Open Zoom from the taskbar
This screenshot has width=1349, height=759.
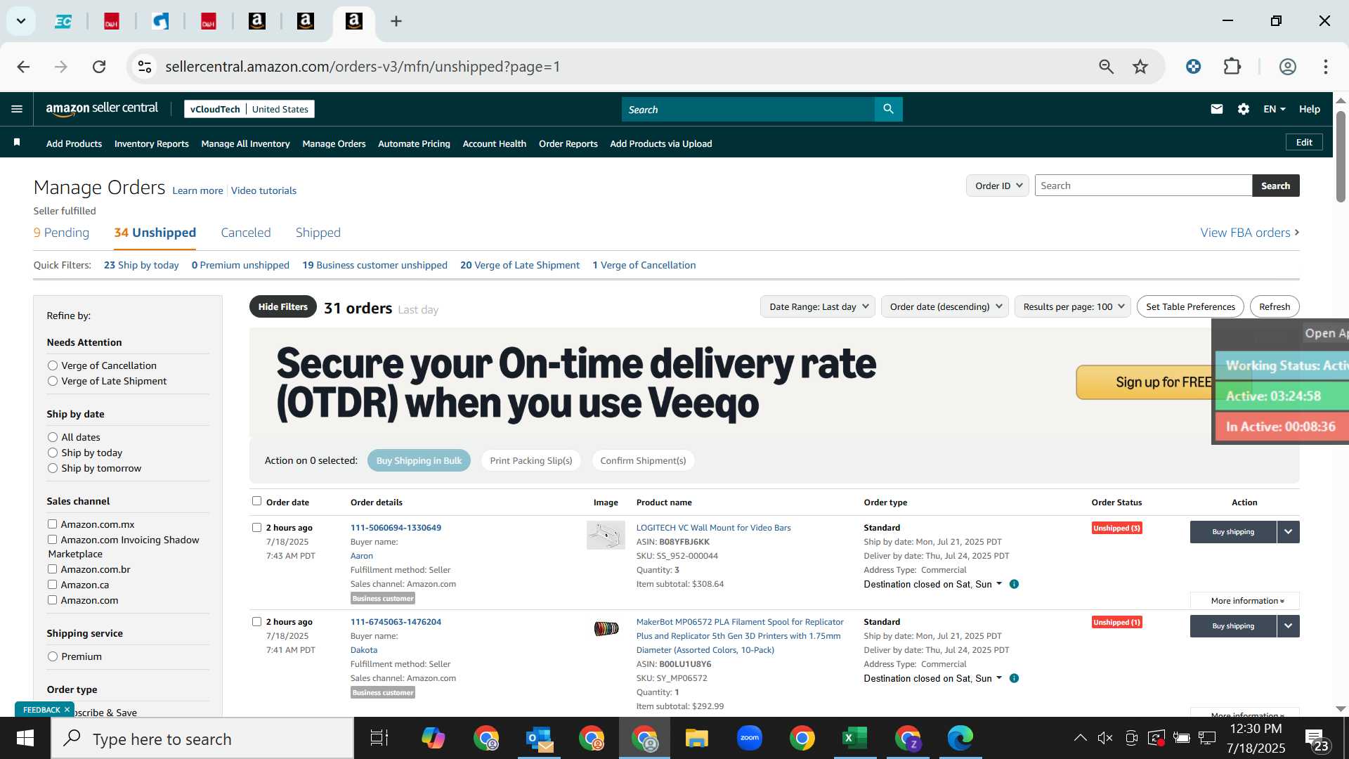(750, 738)
